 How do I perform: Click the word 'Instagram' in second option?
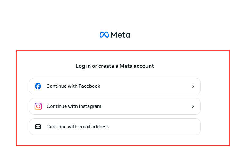pos(90,106)
